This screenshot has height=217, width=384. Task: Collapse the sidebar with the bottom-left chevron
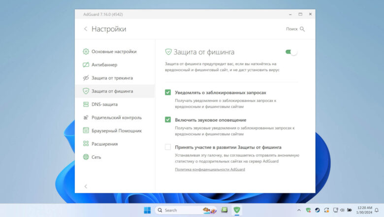click(86, 186)
